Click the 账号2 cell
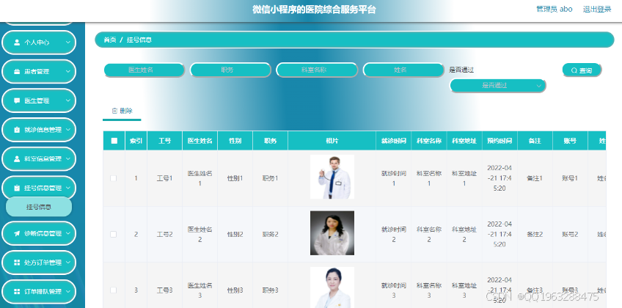Screen dimensions: 622x308 tap(570, 234)
